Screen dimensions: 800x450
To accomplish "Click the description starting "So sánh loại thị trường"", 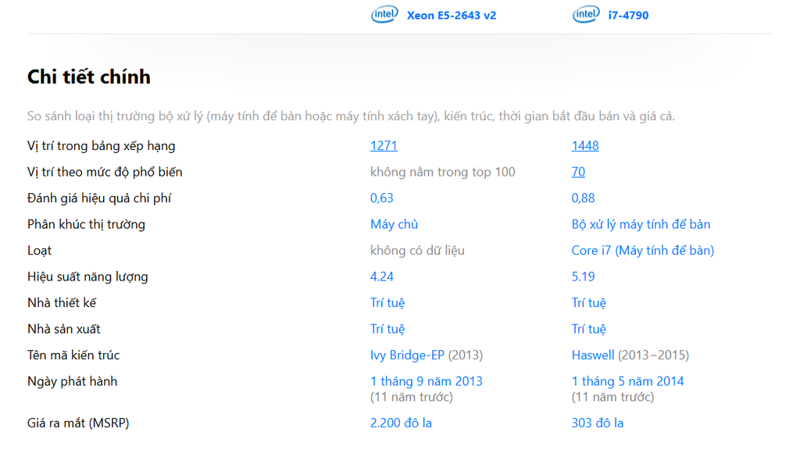I will click(x=351, y=116).
